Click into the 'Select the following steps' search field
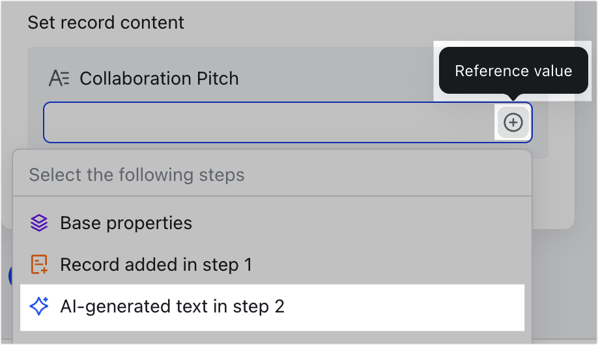 [x=272, y=175]
